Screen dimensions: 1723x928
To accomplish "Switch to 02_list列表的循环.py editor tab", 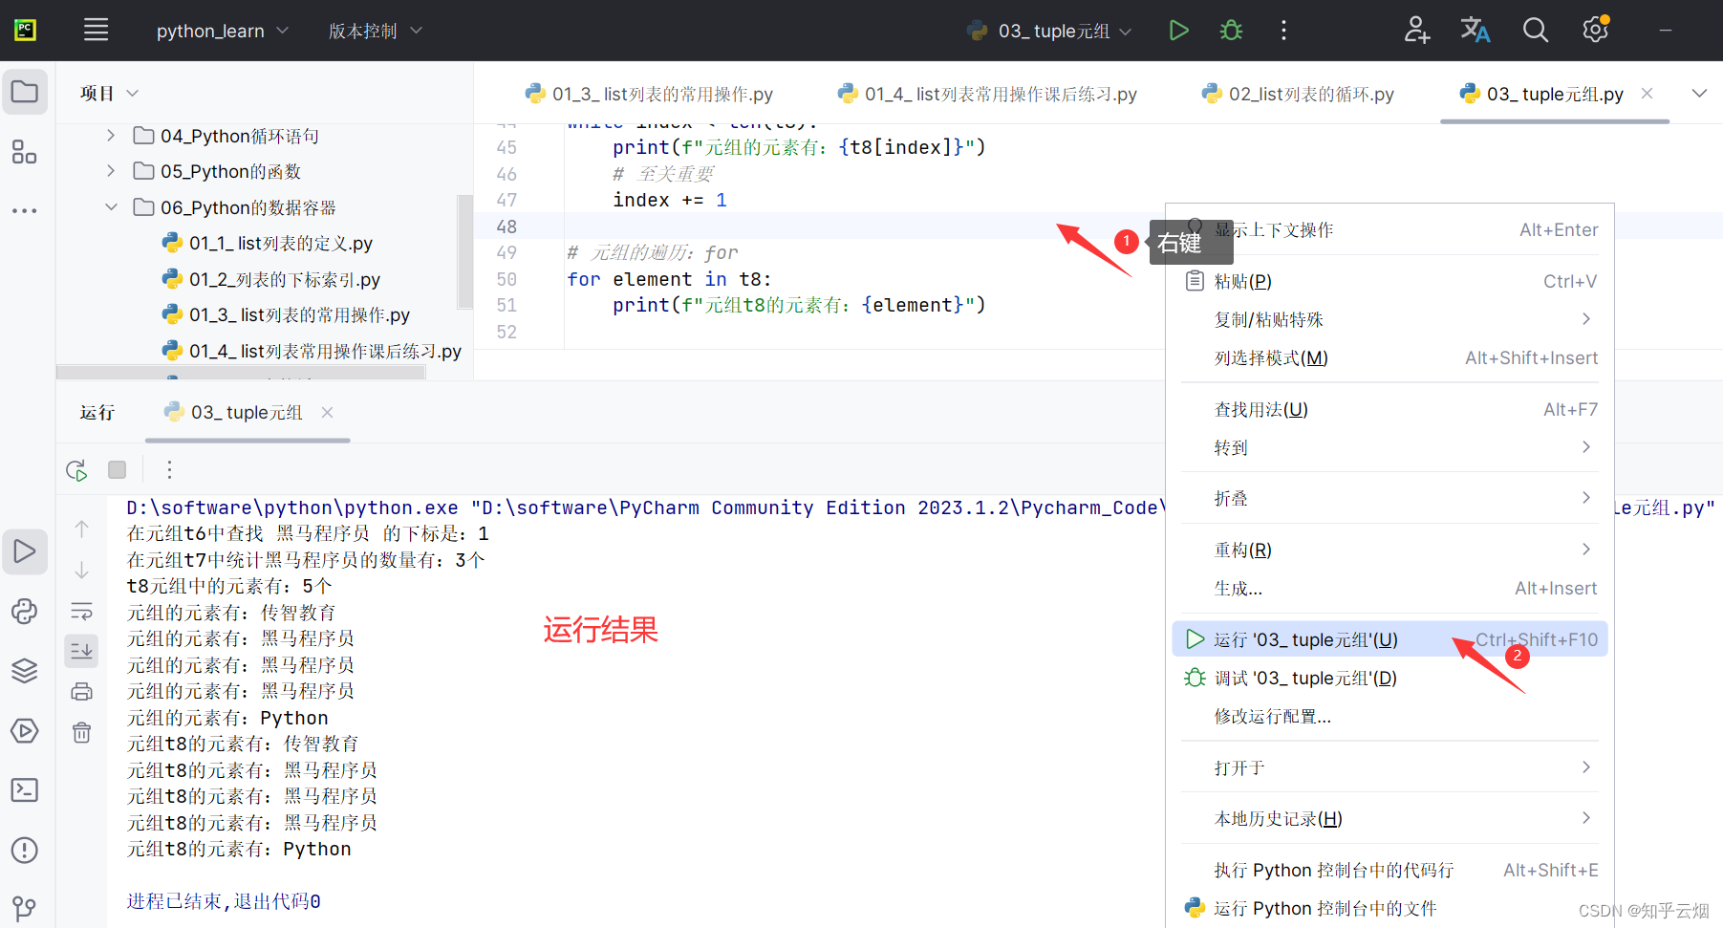I will point(1298,94).
